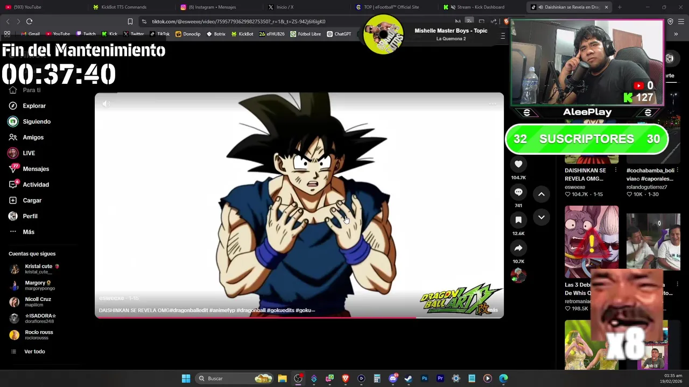
Task: Open the Windows Start menu
Action: click(186, 378)
